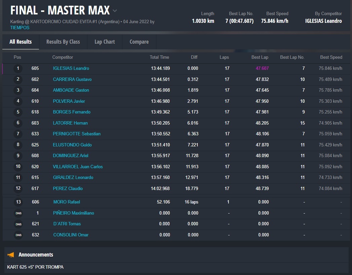Click position 1 circle badge

pos(18,68)
